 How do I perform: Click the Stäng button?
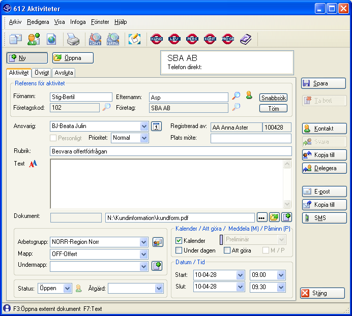(x=322, y=293)
